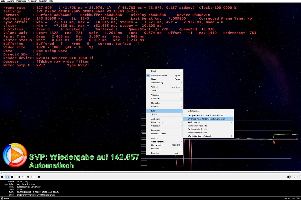Open Optionen... from the context menu

(165, 148)
